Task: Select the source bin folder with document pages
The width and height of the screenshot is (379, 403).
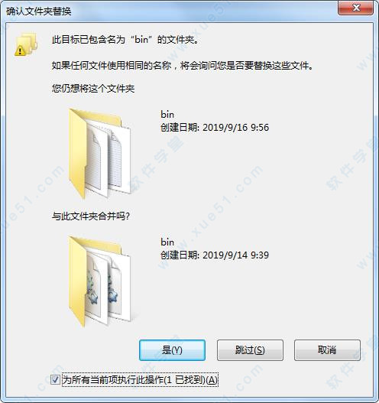Action: click(99, 154)
